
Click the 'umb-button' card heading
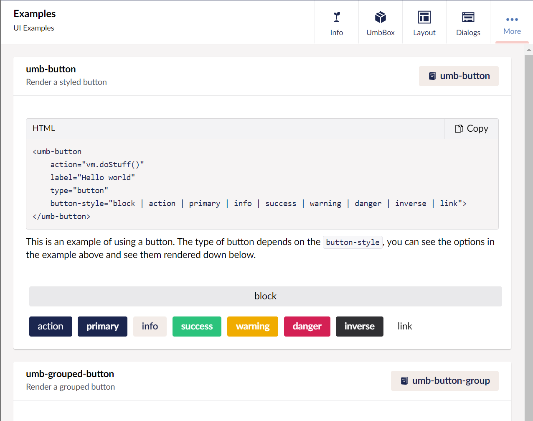[51, 69]
